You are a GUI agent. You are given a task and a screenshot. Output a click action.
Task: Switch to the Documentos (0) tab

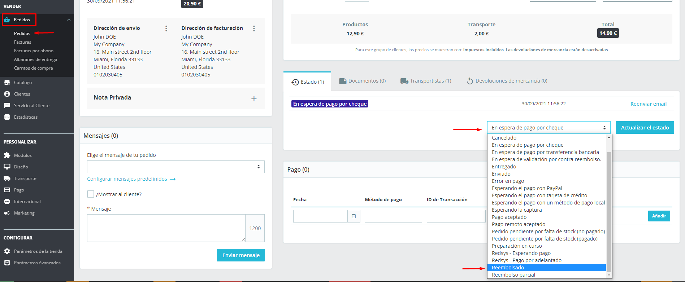click(362, 81)
